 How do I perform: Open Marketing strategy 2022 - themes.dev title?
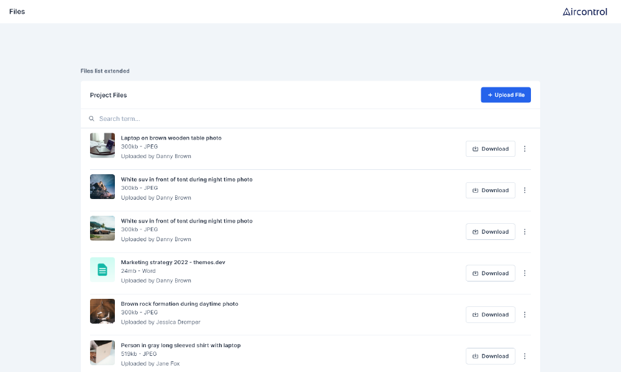pos(173,262)
